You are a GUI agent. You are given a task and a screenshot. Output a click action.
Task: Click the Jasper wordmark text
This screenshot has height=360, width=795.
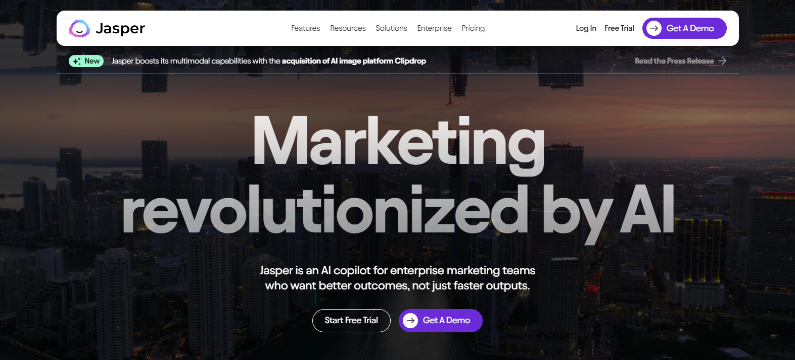coord(120,29)
